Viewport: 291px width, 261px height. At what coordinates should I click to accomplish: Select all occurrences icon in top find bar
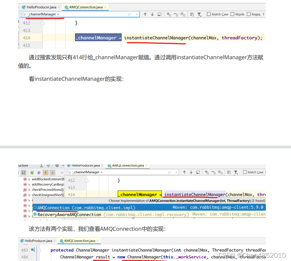point(183,14)
